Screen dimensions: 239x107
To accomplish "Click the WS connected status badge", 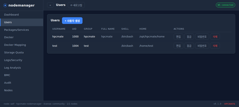I will pos(226,5).
